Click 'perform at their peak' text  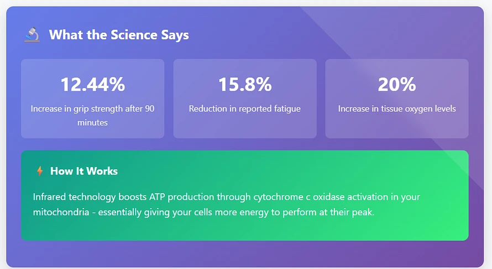328,213
